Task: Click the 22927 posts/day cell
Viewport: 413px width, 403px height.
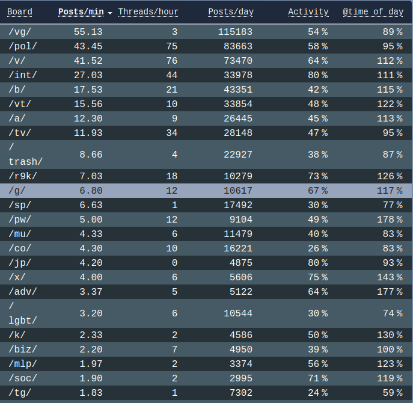Action: (x=238, y=155)
